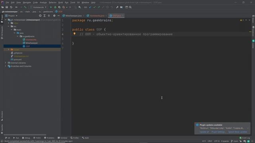The height and width of the screenshot is (143, 255).
Task: Switch to the MineSweeper.java tab
Action: click(73, 16)
